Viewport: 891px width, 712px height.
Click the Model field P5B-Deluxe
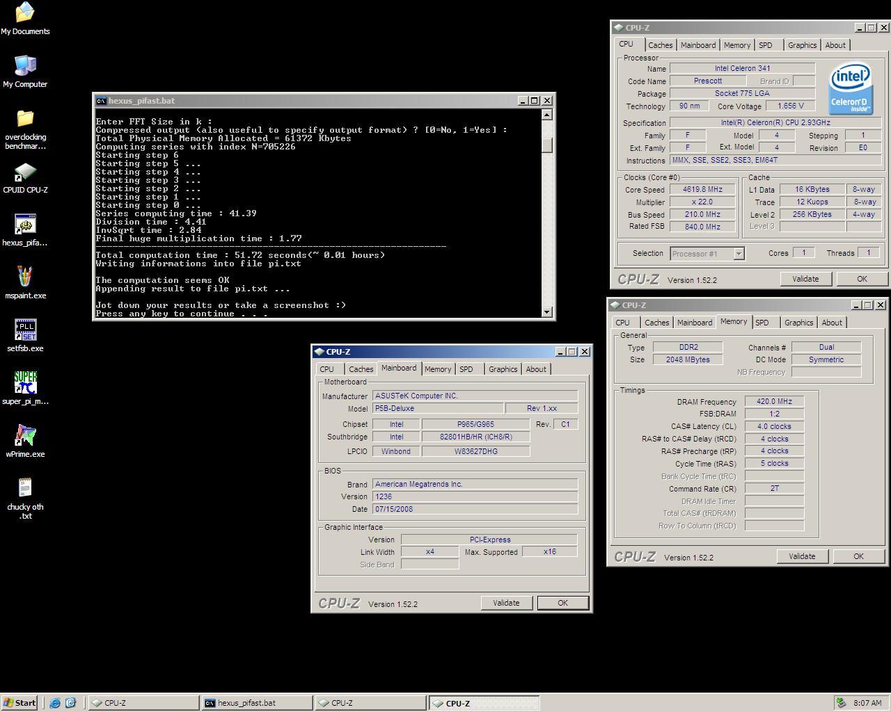pos(438,408)
